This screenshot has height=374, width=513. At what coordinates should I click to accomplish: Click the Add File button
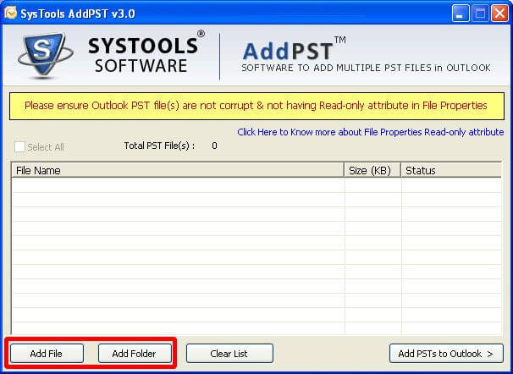click(47, 354)
